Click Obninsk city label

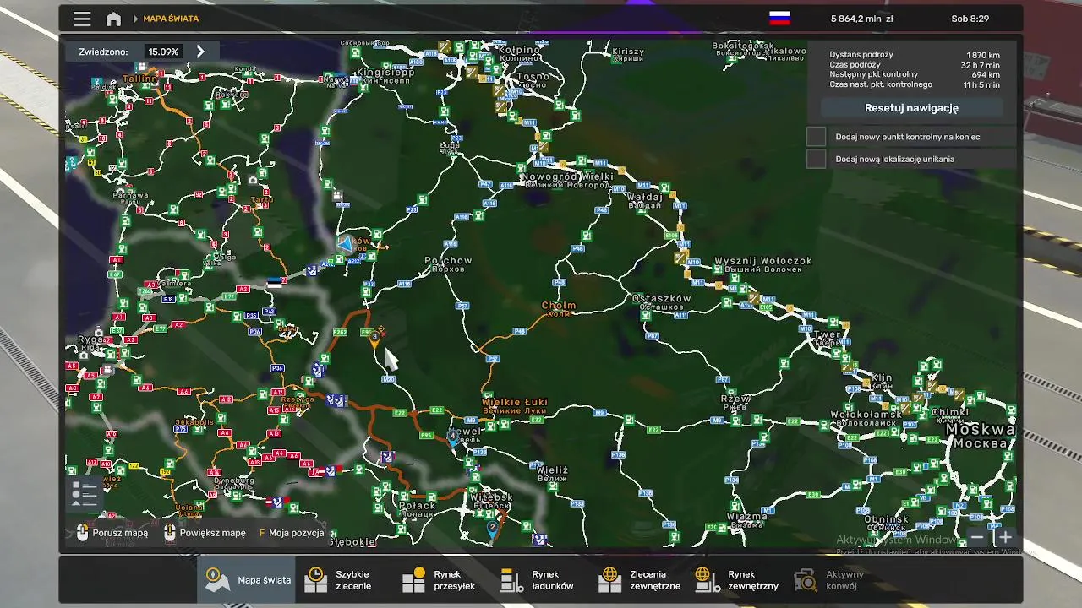pos(886,520)
